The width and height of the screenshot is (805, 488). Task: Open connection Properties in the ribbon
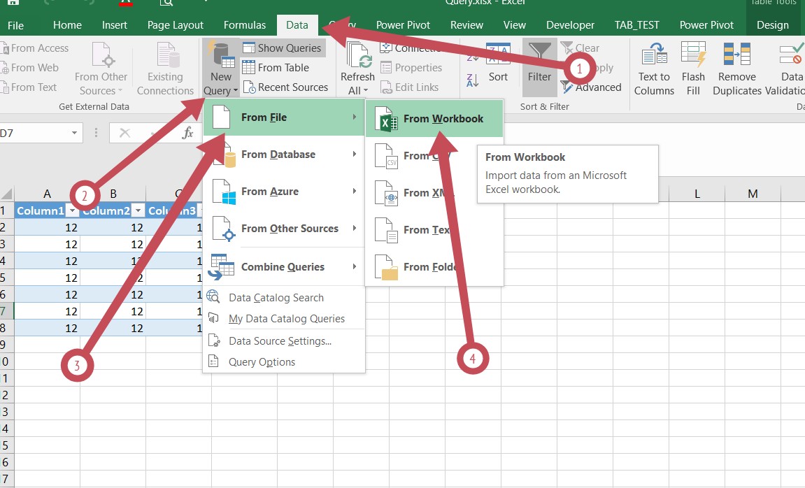411,68
